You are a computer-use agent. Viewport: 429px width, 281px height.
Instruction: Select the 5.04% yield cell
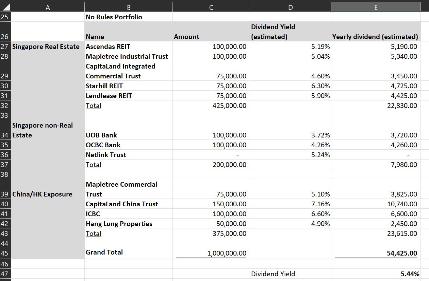(291, 57)
